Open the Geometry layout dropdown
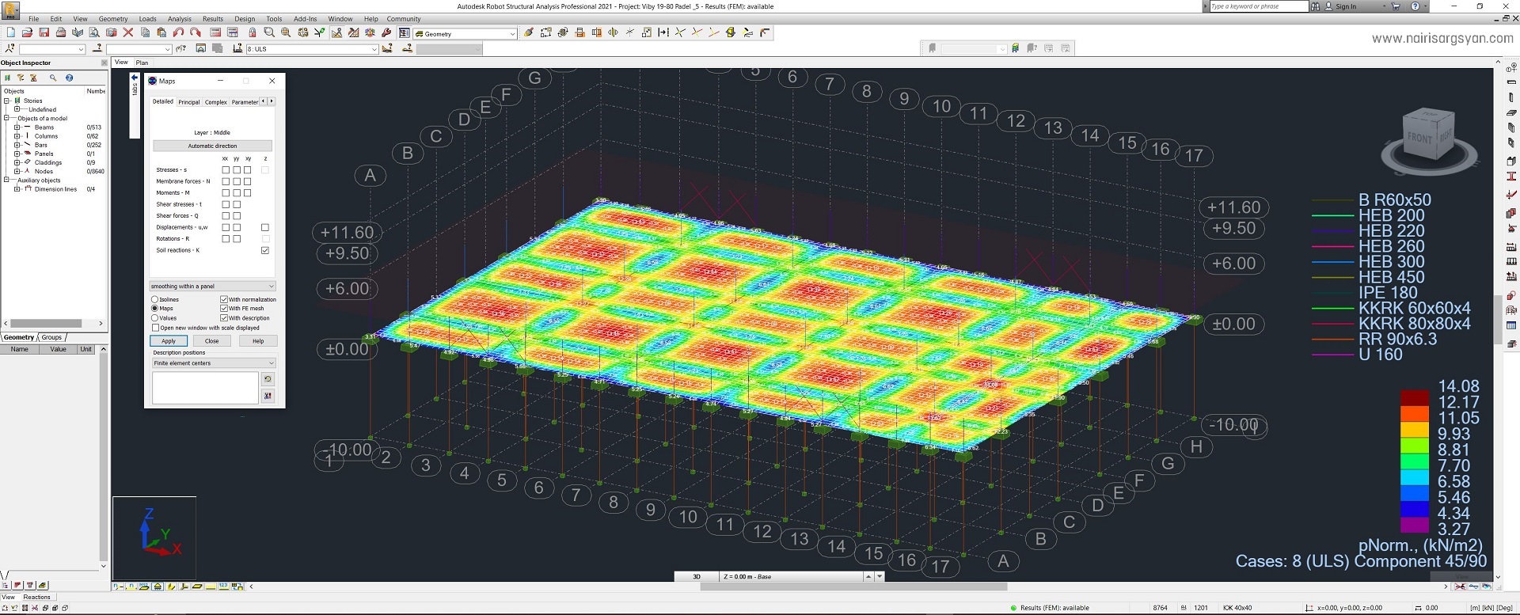 click(x=465, y=34)
